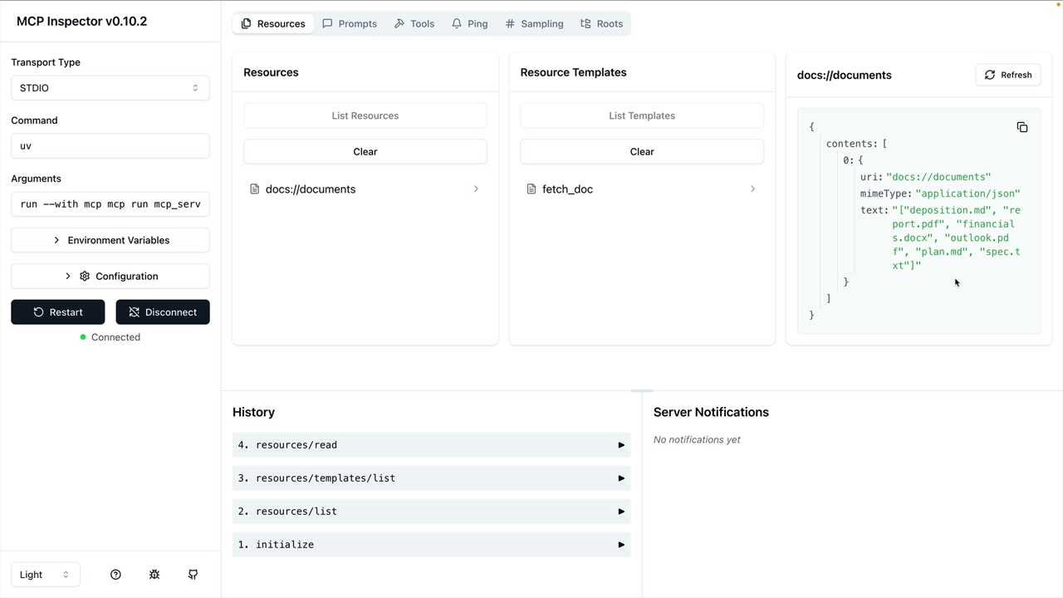Click the Command input field
Screen dimensions: 1063x598
pos(110,146)
